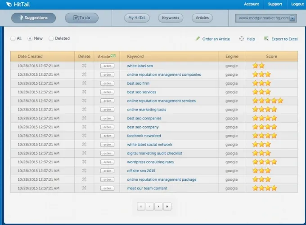Open the Account menu
Viewport: 306px width, 225px height.
coord(252,4)
